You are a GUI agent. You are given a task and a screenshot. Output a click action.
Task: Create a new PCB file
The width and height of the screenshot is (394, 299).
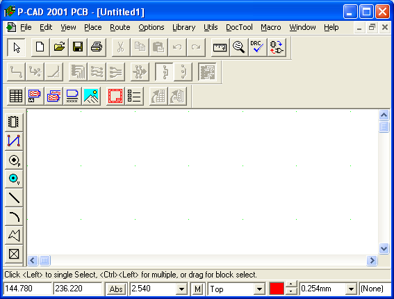coord(40,47)
